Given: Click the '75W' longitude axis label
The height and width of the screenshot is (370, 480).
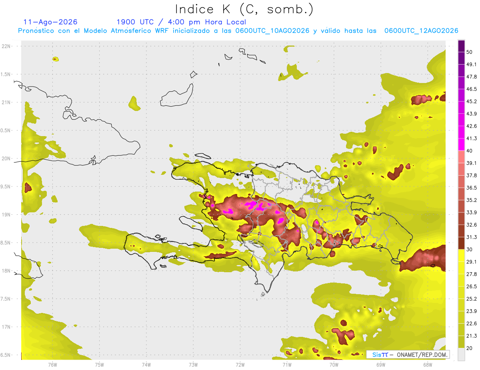Looking at the screenshot, I should pos(100,364).
